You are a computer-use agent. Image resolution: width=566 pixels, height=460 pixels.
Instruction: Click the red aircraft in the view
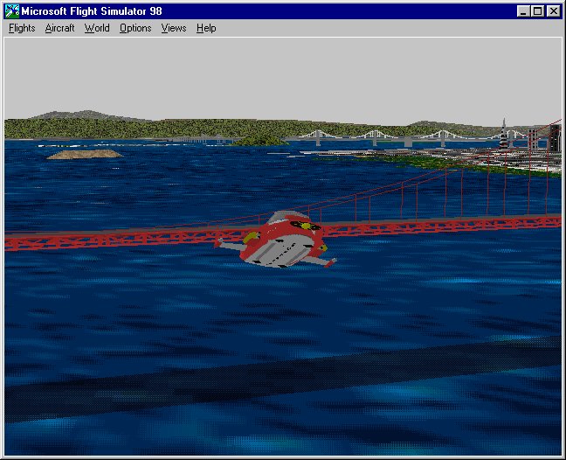277,240
